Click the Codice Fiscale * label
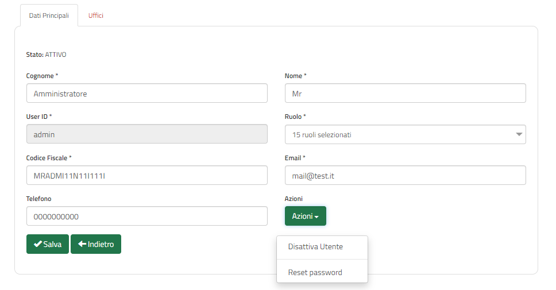 coord(49,158)
